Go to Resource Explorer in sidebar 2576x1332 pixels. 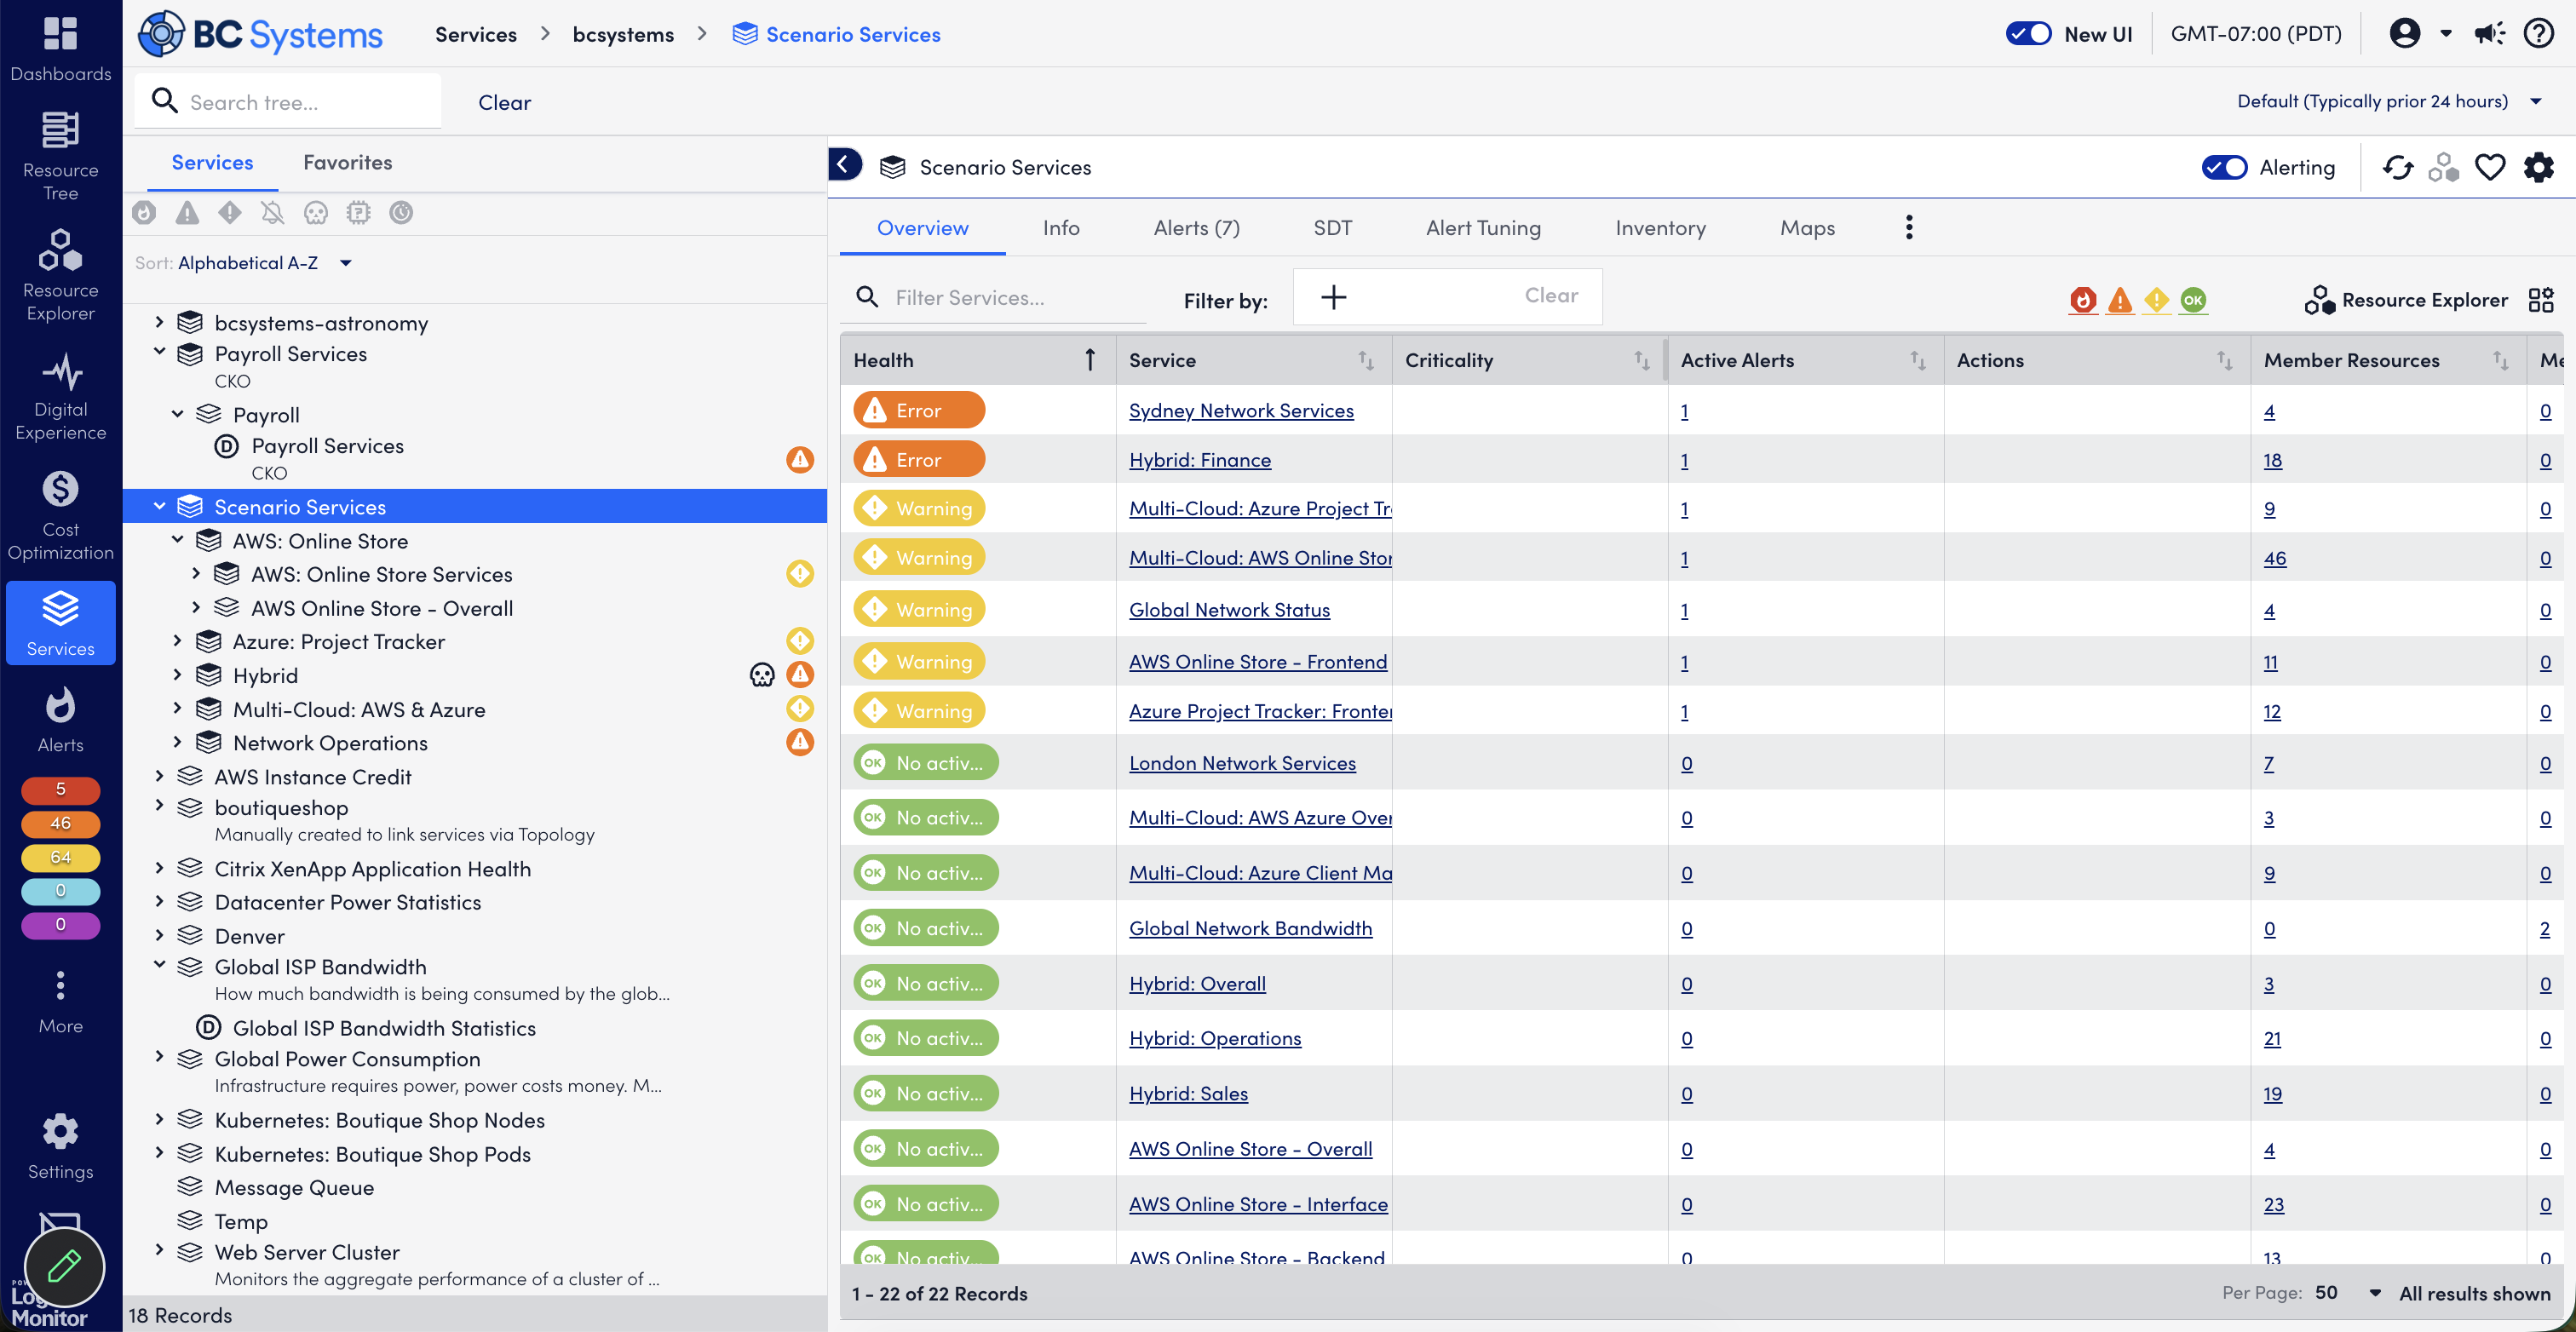[x=60, y=276]
